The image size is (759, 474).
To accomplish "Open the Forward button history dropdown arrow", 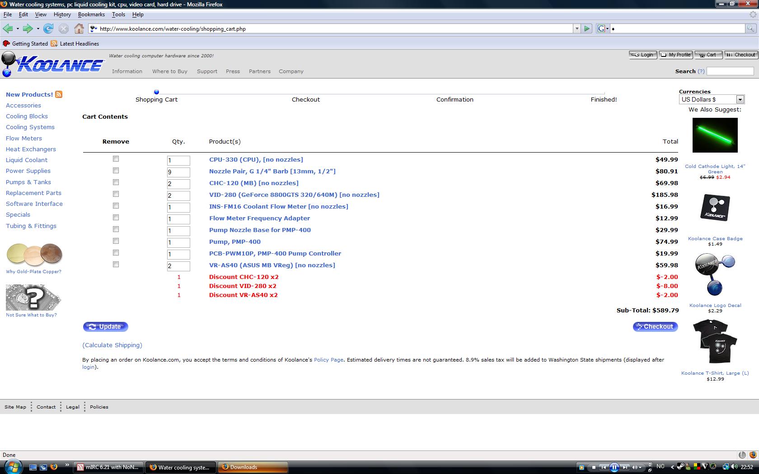I will point(38,29).
